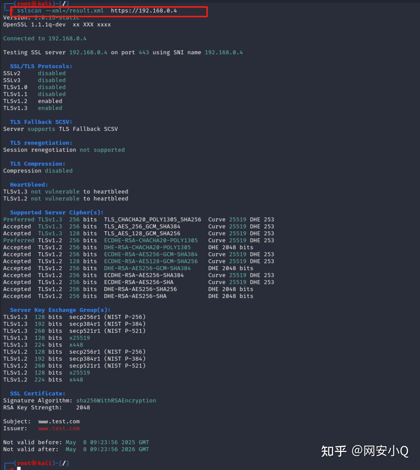Click the enabled status beside TLSv1.3 protocol

(50, 108)
